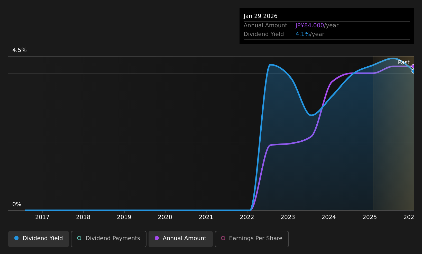The image size is (422, 254).
Task: Click the 2022 x-axis label
Action: pyautogui.click(x=247, y=217)
